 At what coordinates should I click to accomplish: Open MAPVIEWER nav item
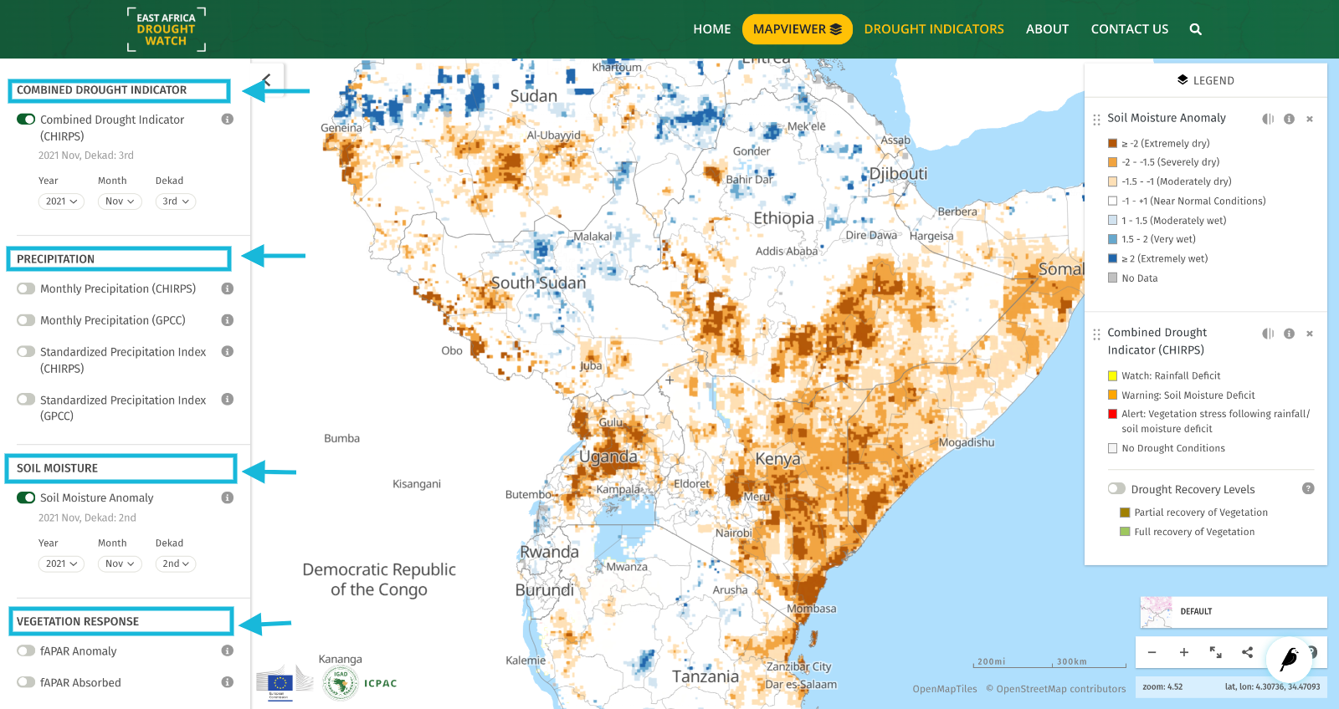pyautogui.click(x=798, y=29)
